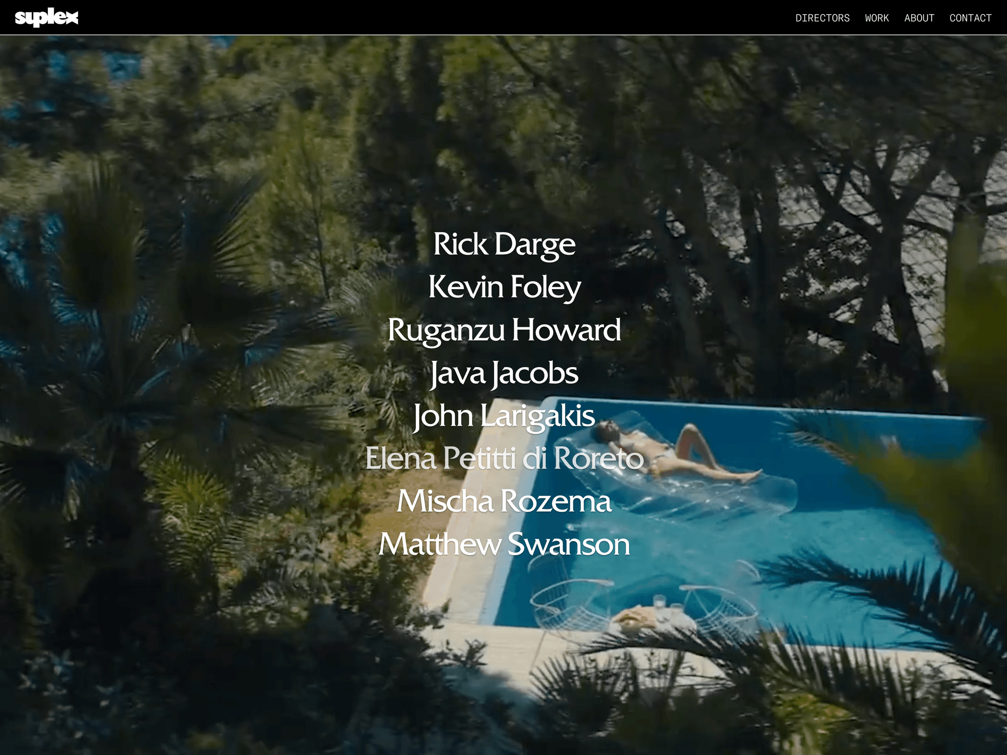This screenshot has height=755, width=1007.
Task: Choose Matthew Swanson from the list
Action: (504, 545)
